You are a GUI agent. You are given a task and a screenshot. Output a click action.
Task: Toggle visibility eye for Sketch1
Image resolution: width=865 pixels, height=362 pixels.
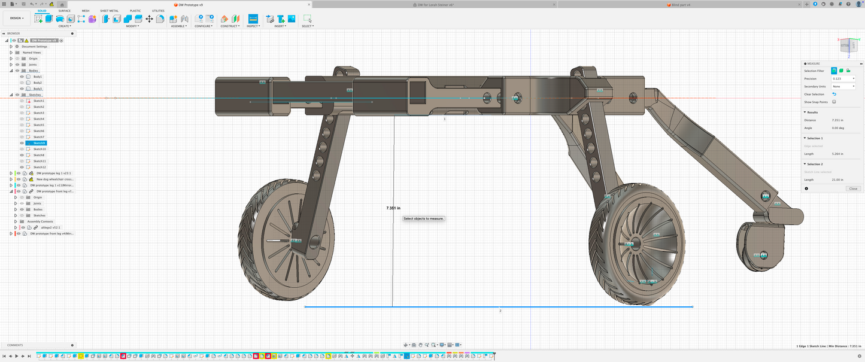click(x=22, y=101)
